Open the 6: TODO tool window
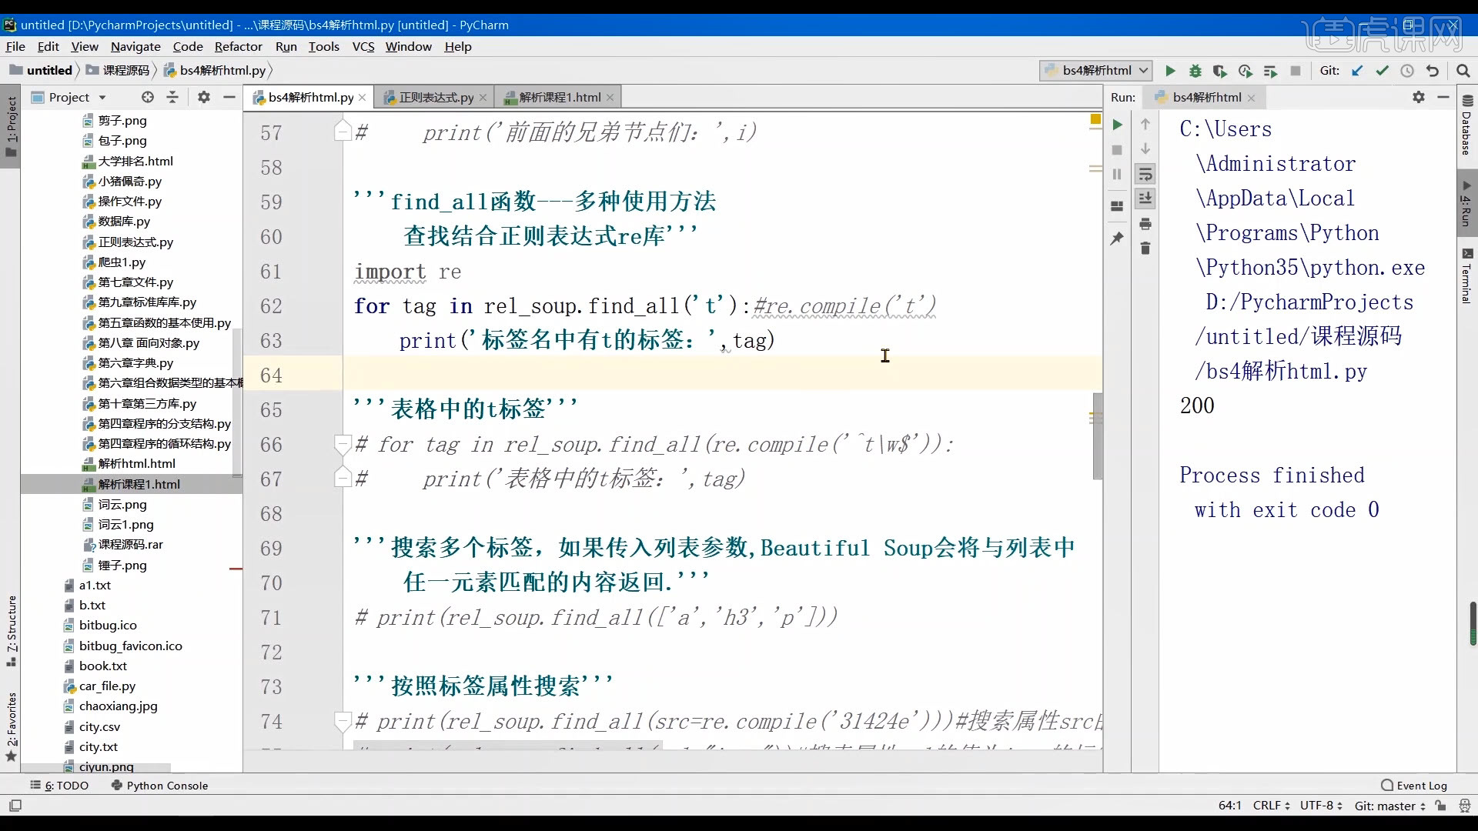Image resolution: width=1478 pixels, height=831 pixels. click(x=59, y=786)
